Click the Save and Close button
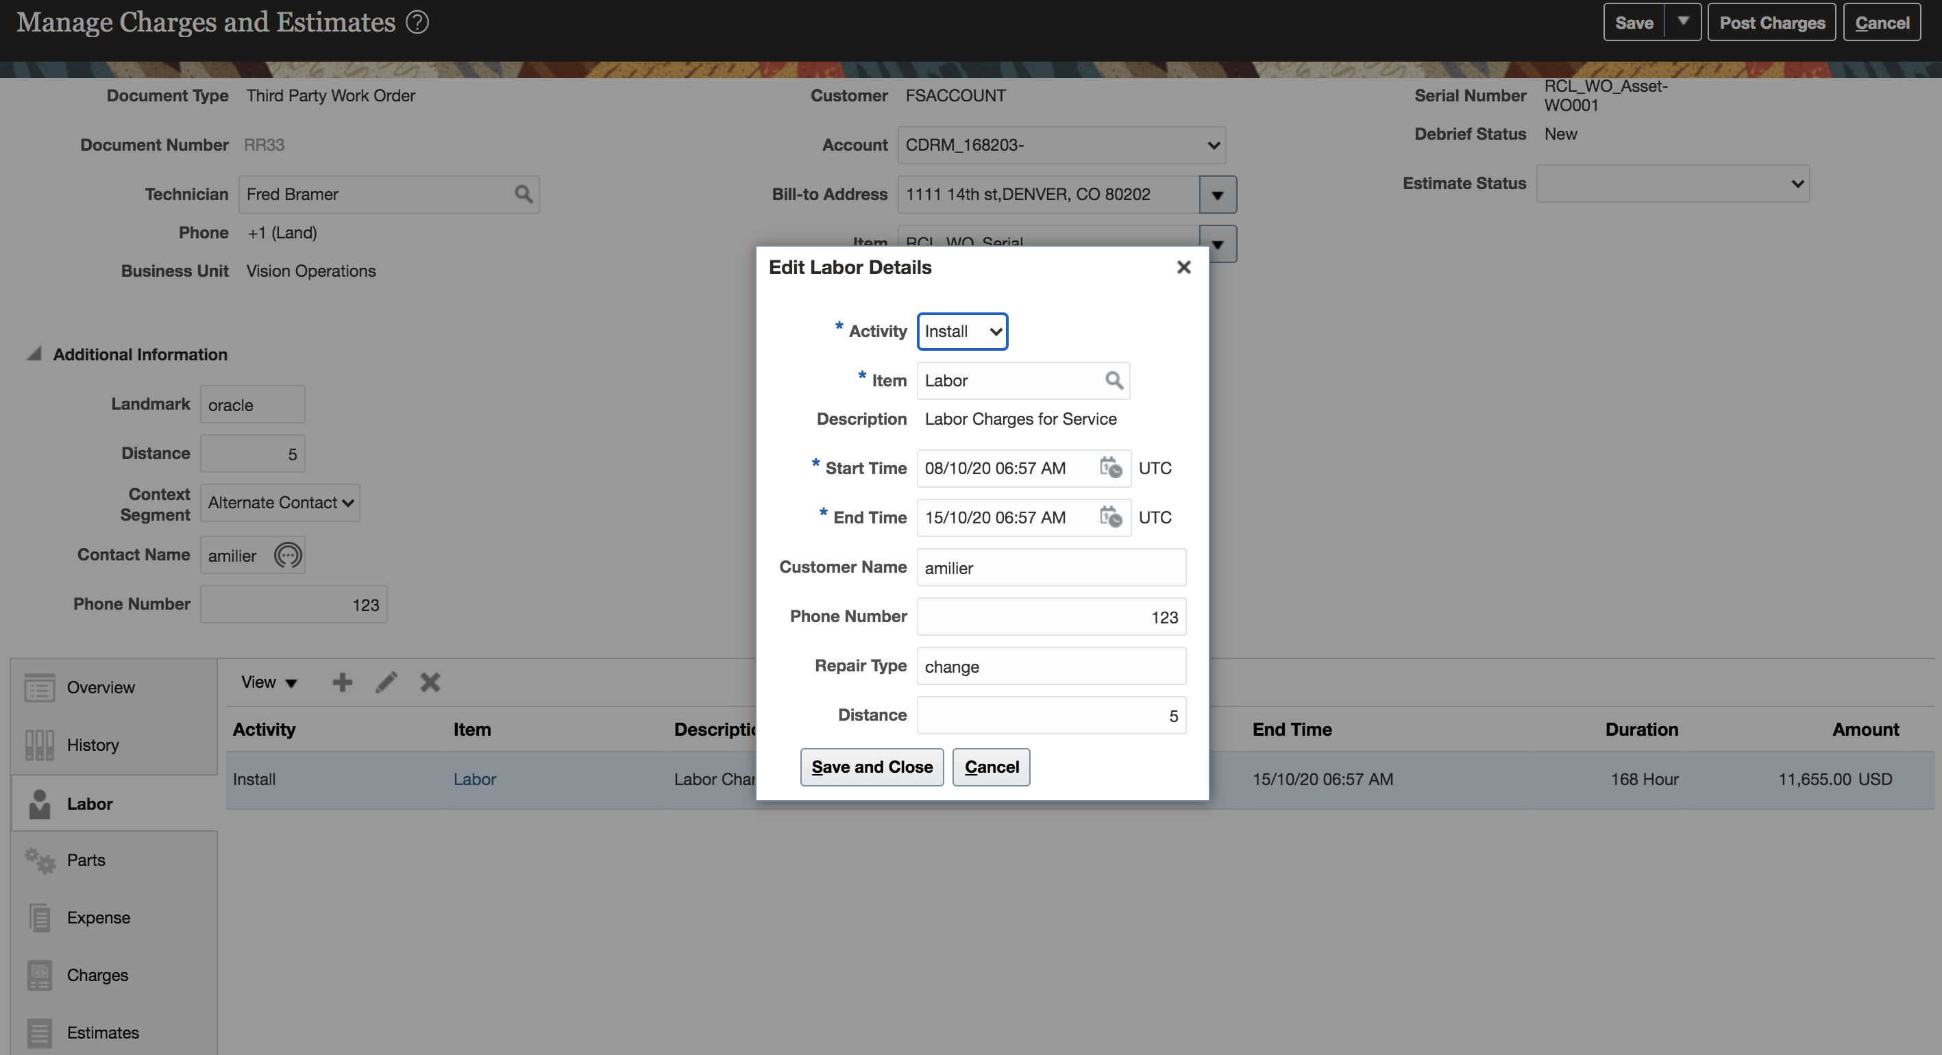 click(872, 767)
